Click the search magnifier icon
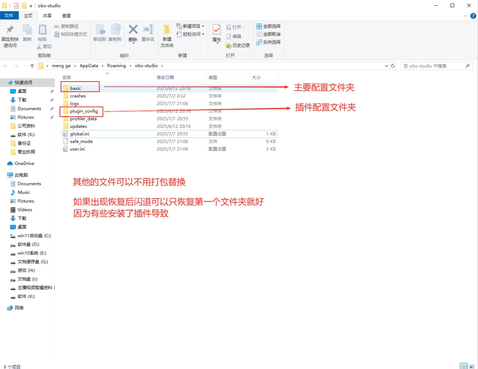Screen dimensions: 478x369 click(x=468, y=66)
